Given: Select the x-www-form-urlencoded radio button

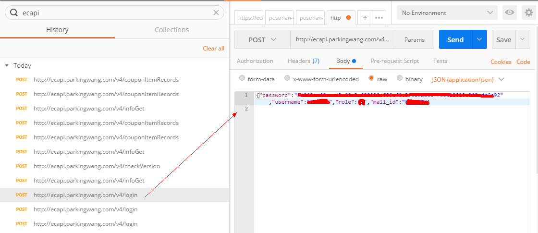Looking at the screenshot, I should [287, 78].
